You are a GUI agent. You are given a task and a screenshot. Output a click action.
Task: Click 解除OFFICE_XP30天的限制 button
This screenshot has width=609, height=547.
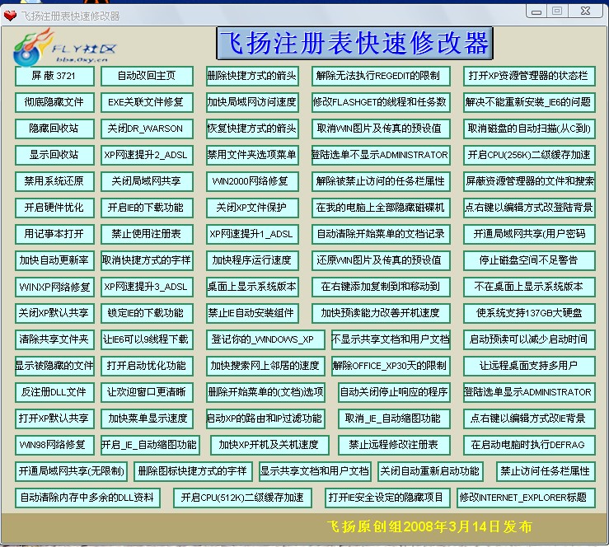391,367
